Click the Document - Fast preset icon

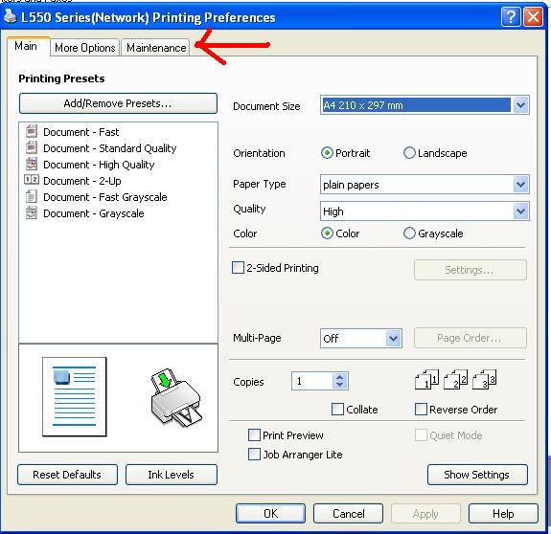point(32,131)
